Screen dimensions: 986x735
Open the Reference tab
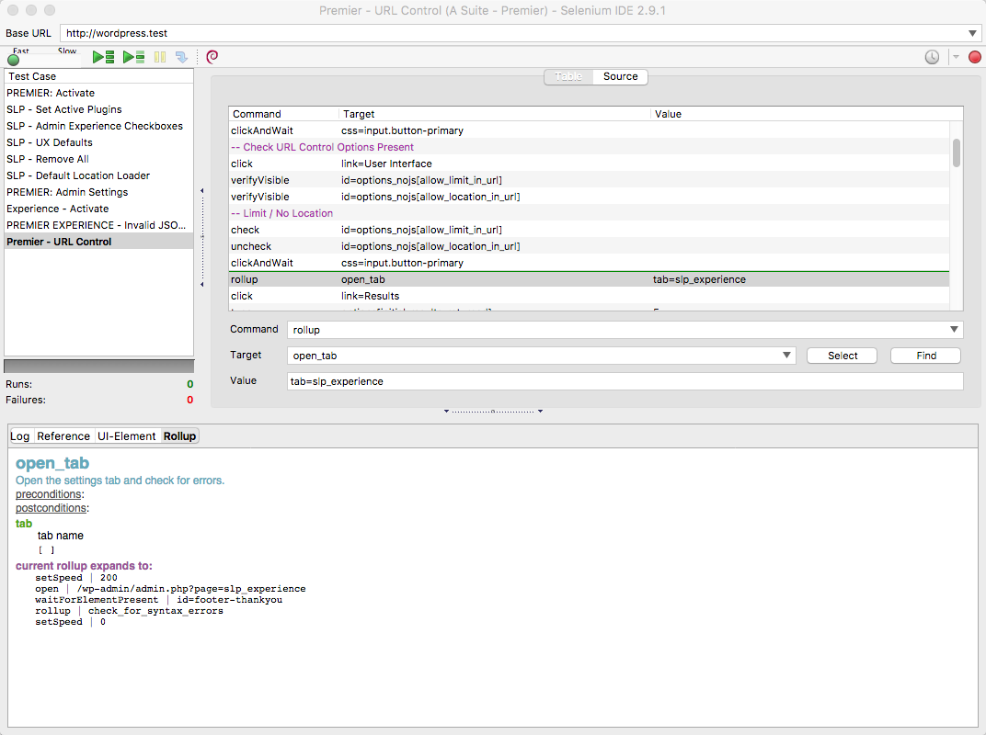tap(63, 435)
